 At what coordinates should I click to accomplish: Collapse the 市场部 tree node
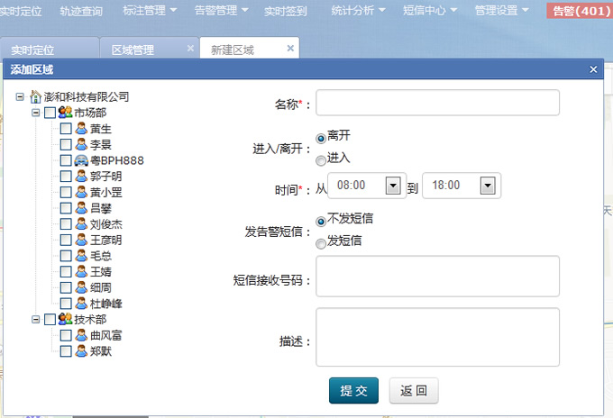pos(36,113)
